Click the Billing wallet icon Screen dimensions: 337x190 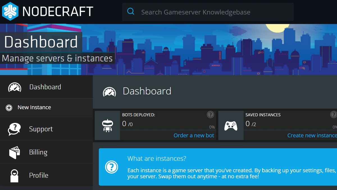14,152
